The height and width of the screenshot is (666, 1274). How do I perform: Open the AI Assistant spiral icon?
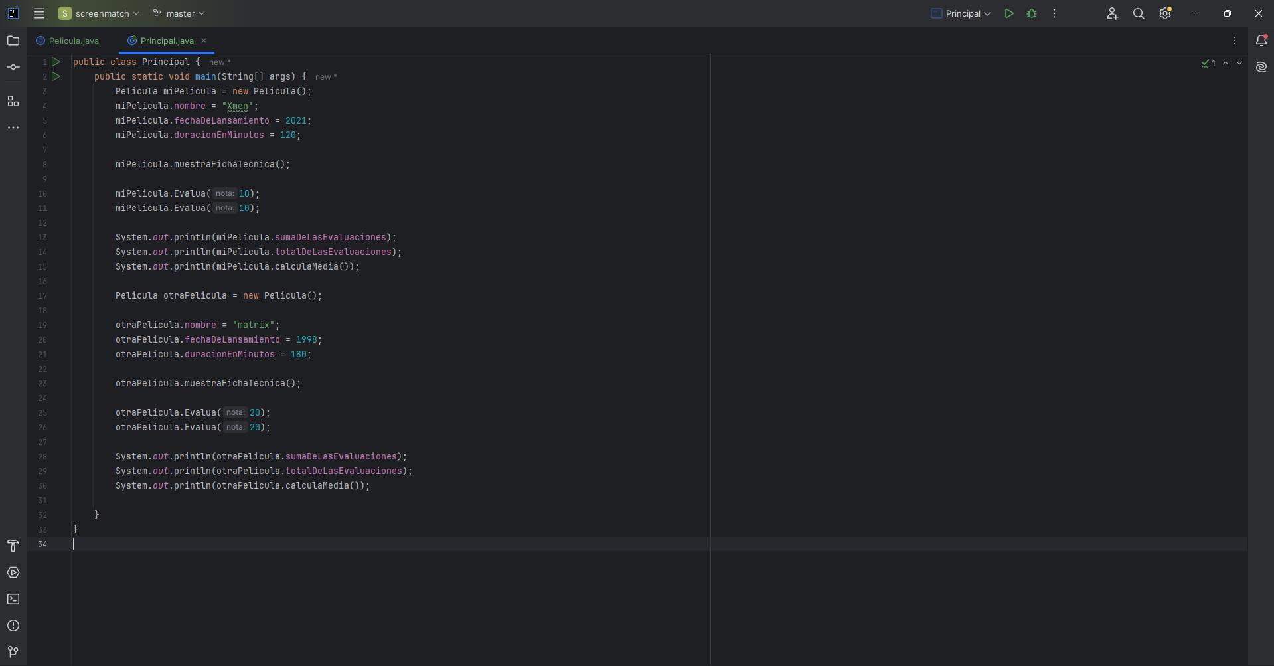click(1261, 67)
